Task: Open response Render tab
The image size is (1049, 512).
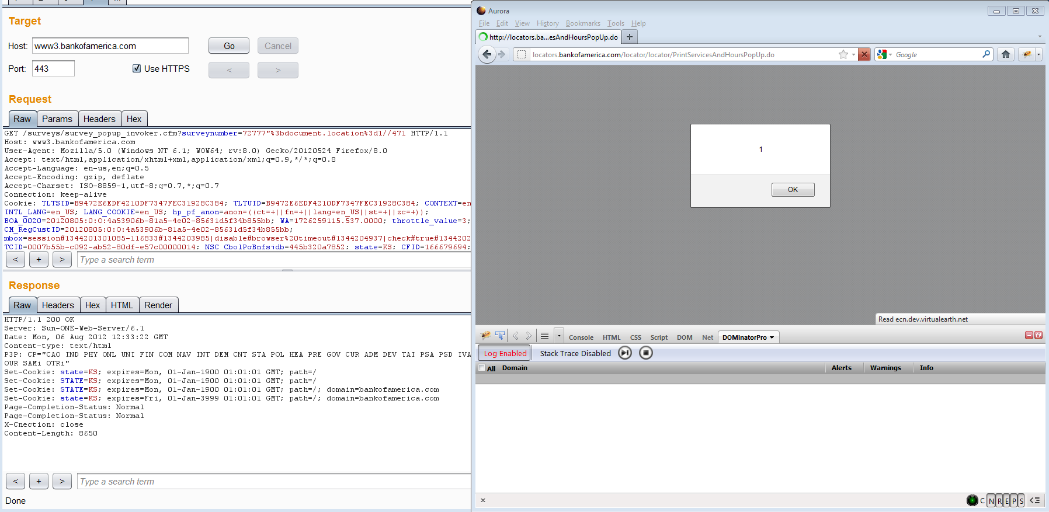Action: (x=158, y=305)
